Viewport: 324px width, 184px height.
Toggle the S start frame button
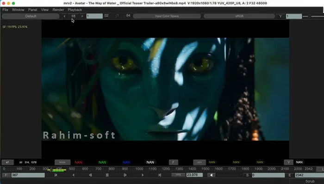[x=247, y=175]
